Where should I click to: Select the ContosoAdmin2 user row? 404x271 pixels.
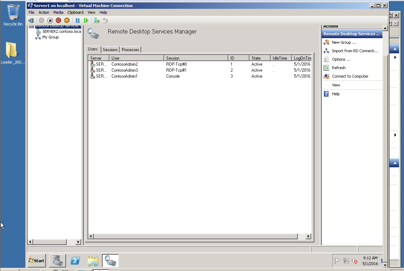(x=200, y=64)
